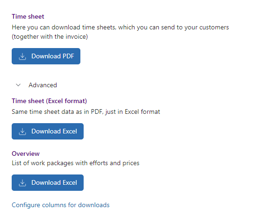Click the Download PDF button
The width and height of the screenshot is (257, 223).
tap(46, 56)
